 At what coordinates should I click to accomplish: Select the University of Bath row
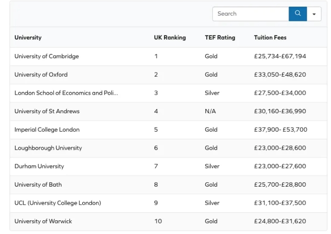tap(38, 184)
